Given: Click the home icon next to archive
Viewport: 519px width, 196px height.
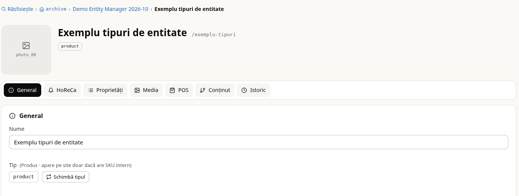Looking at the screenshot, I should coord(42,9).
